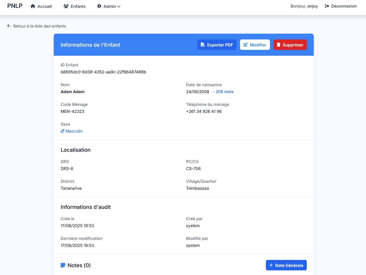Click the gear icon beside Admin

[x=99, y=6]
